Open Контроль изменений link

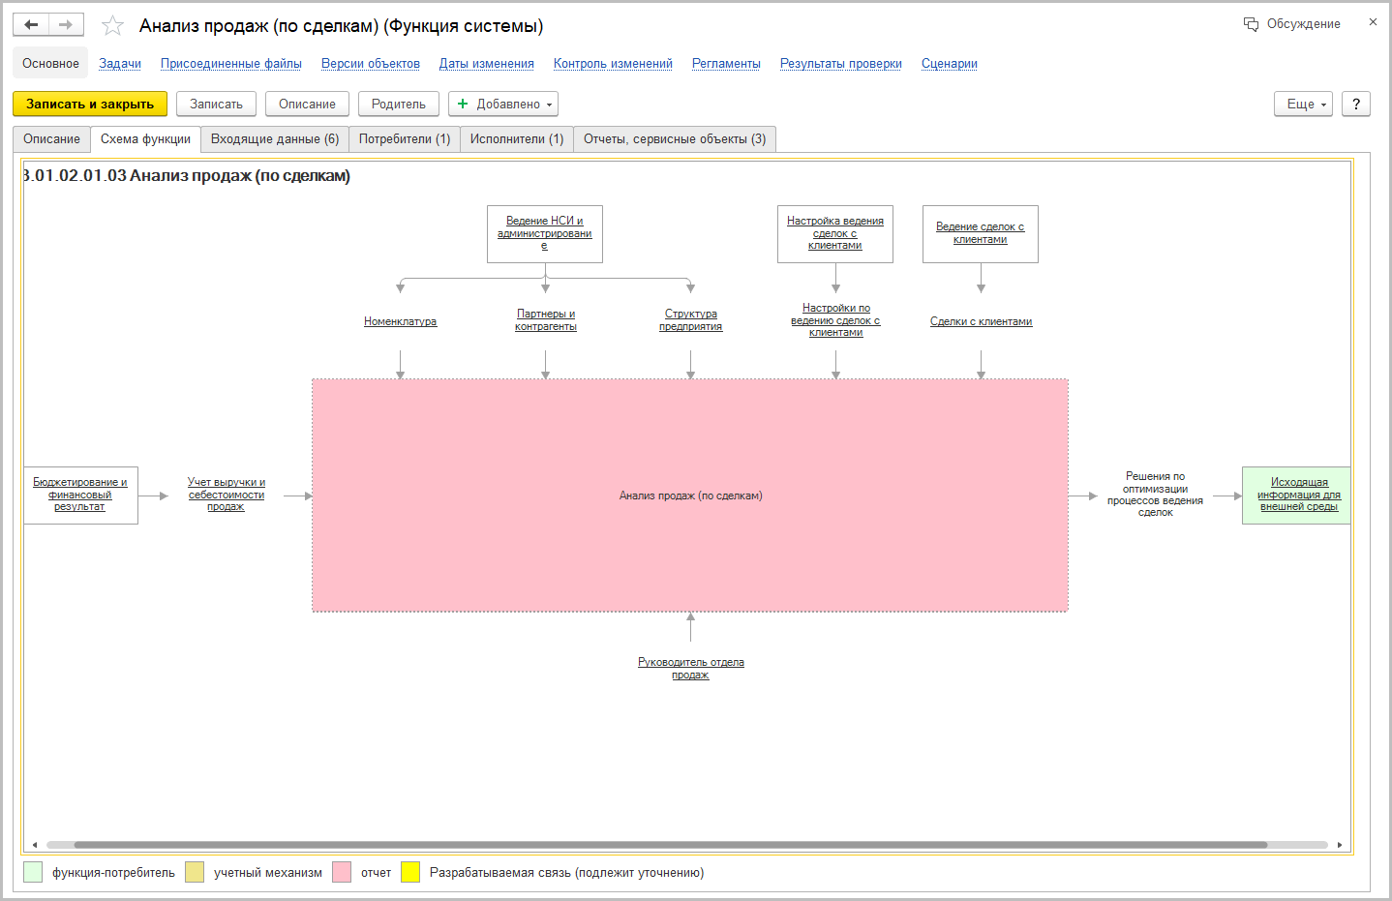coord(613,64)
